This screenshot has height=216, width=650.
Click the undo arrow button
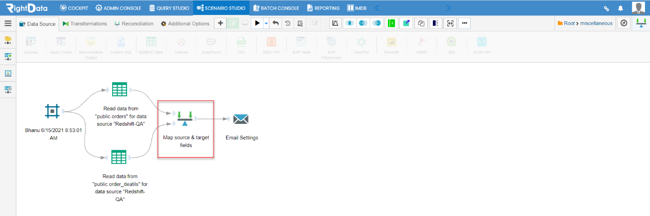point(275,23)
